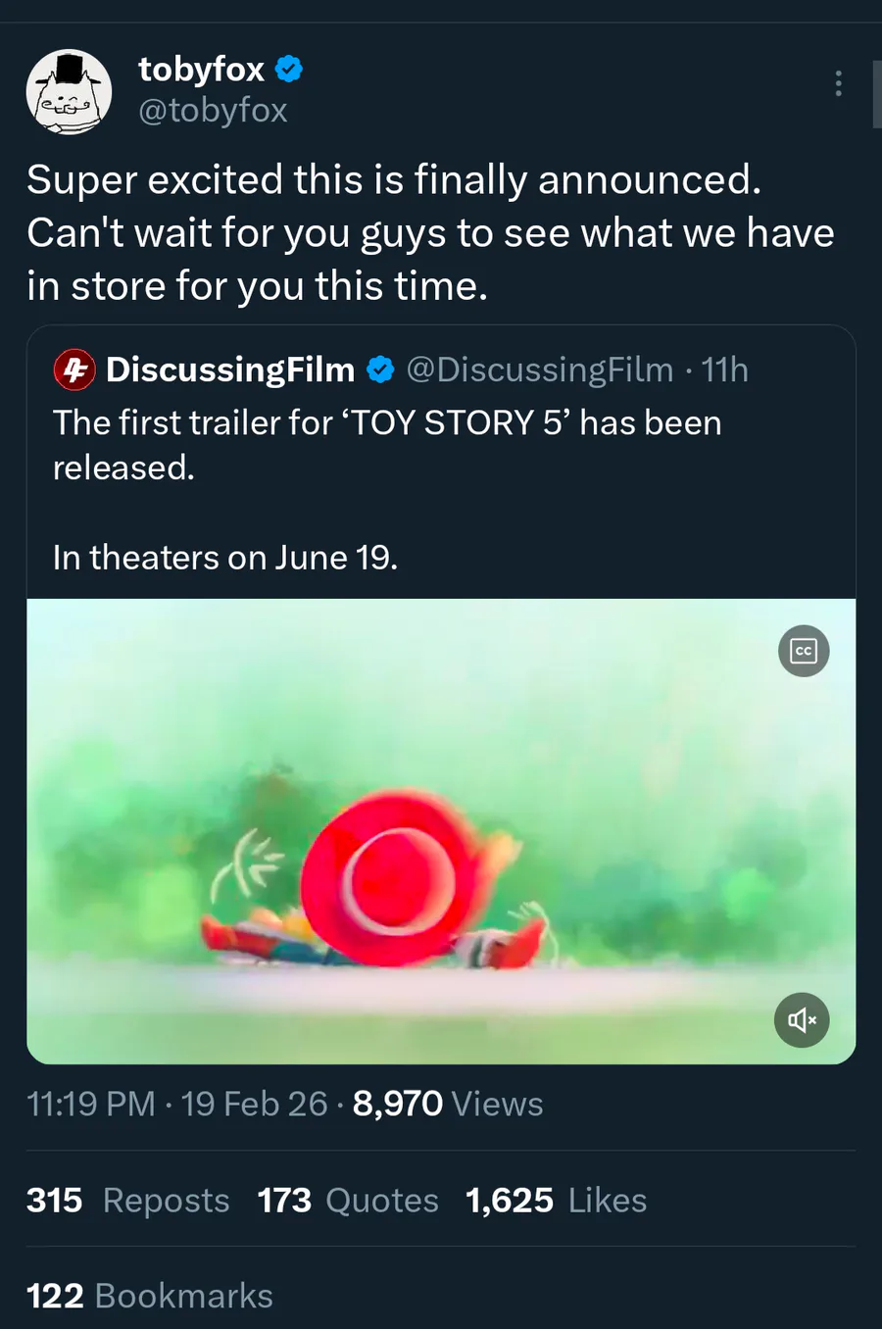Open the quoted Toy Story 5 post text
This screenshot has height=1329, width=882.
387,445
